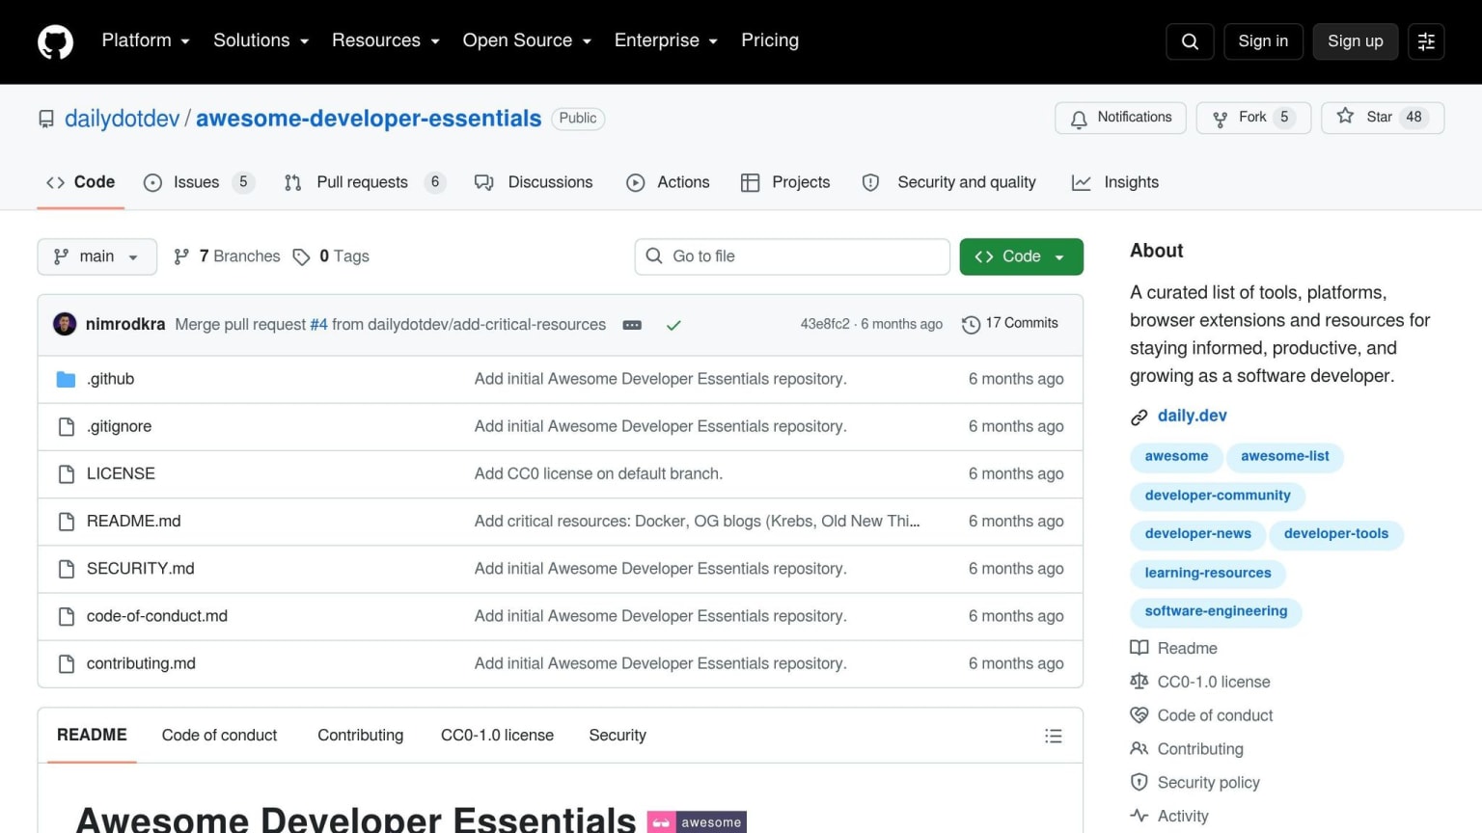Click the awesome-list topic tag
The width and height of the screenshot is (1482, 833).
click(x=1285, y=457)
